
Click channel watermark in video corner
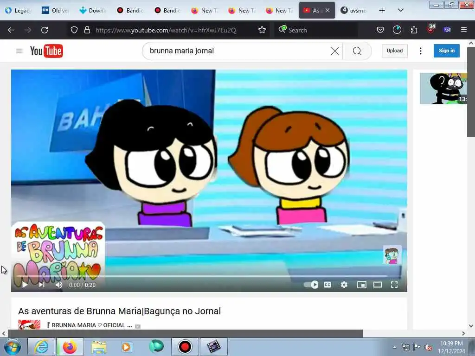(x=392, y=254)
